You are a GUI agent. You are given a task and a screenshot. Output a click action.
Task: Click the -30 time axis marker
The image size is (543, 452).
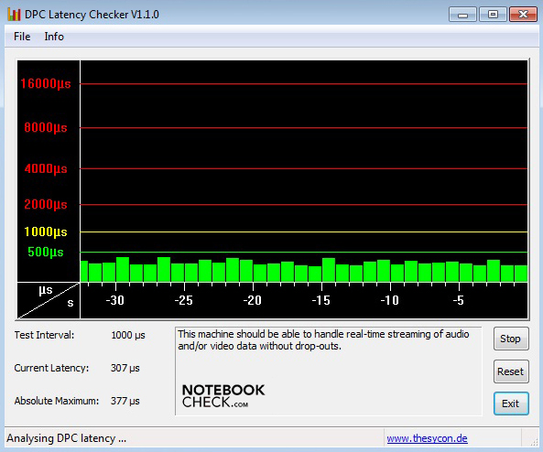tap(115, 300)
